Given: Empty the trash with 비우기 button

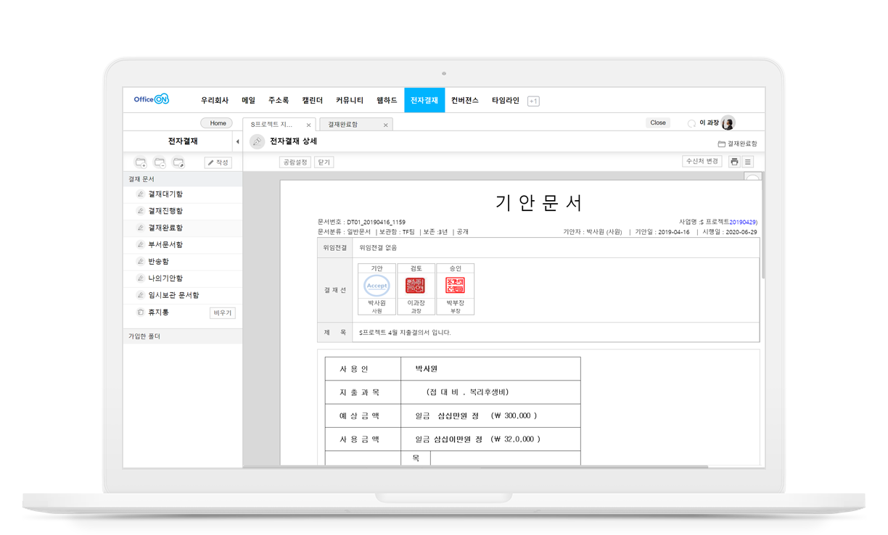Looking at the screenshot, I should coord(223,313).
